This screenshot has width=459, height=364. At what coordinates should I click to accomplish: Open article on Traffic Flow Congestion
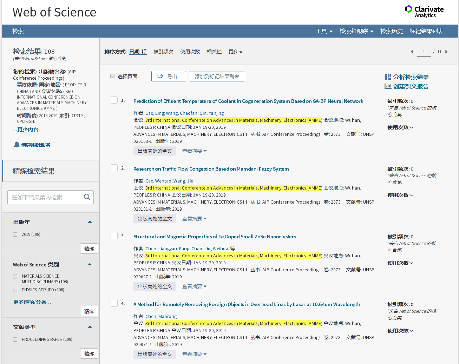[211, 169]
